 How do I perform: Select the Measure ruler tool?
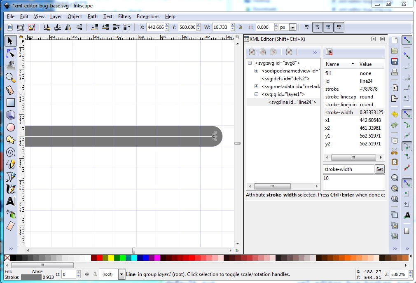coord(10,90)
